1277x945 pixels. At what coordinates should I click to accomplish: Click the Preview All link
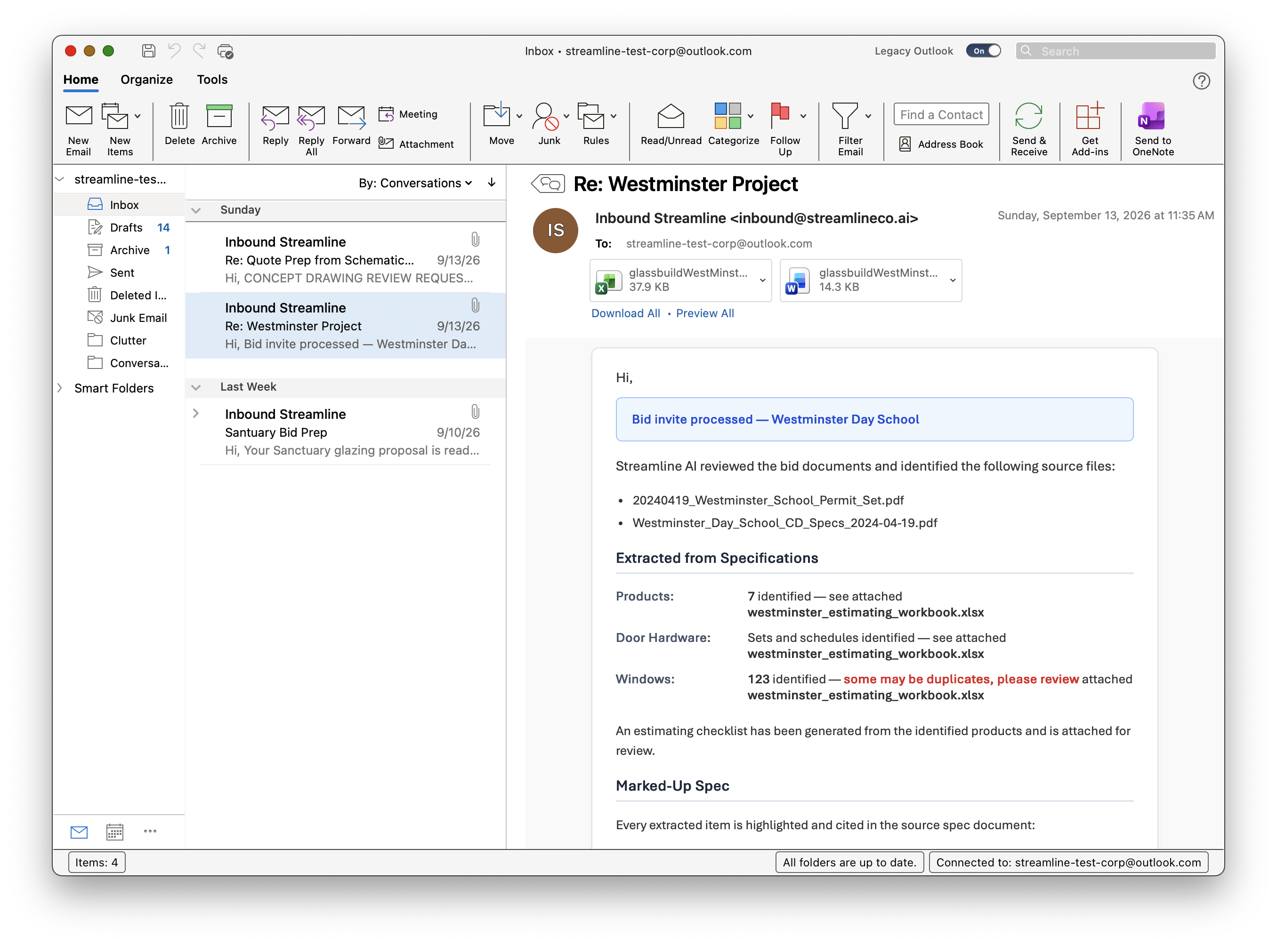tap(704, 313)
